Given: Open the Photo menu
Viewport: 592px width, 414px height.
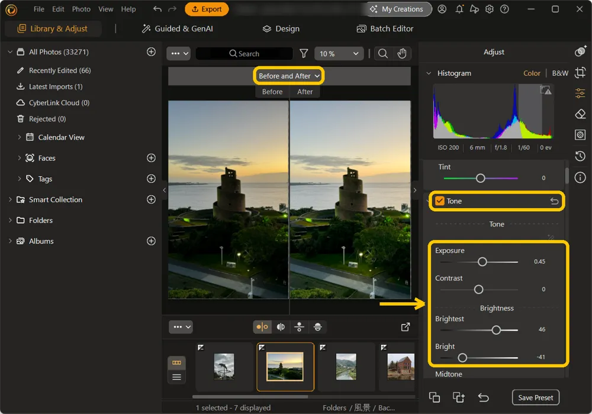Looking at the screenshot, I should coord(81,9).
